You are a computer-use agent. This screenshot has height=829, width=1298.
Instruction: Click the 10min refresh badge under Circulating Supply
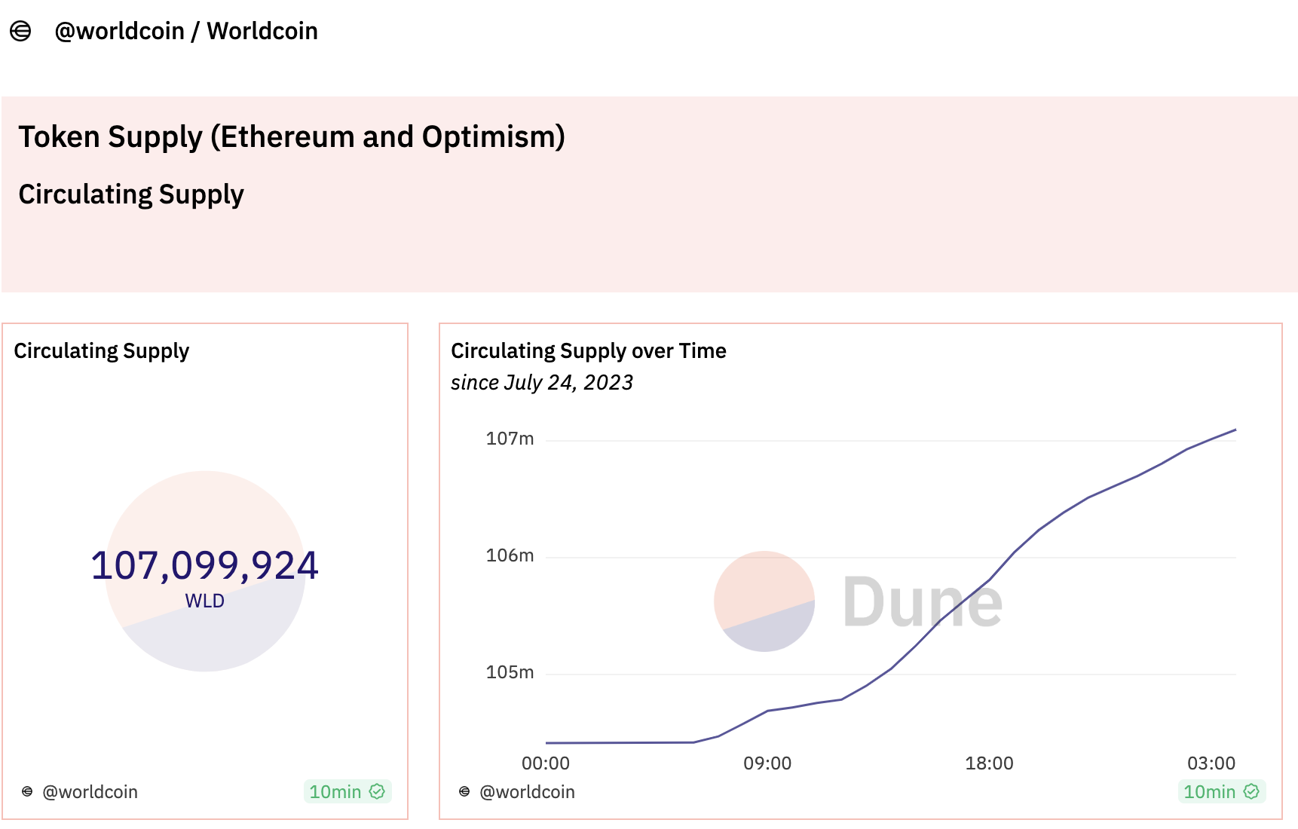(347, 791)
